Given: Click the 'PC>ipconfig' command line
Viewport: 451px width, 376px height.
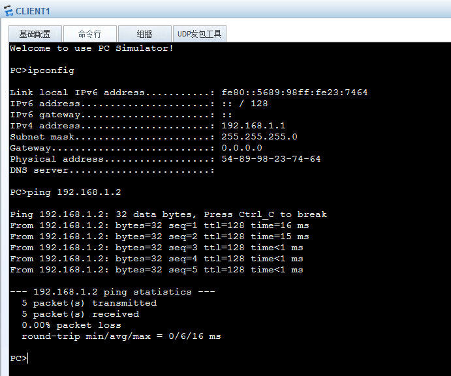Looking at the screenshot, I should tap(42, 70).
